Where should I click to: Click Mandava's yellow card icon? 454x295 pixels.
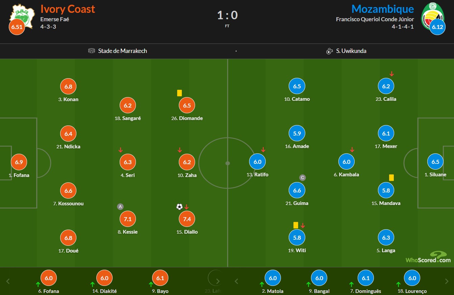(x=391, y=177)
